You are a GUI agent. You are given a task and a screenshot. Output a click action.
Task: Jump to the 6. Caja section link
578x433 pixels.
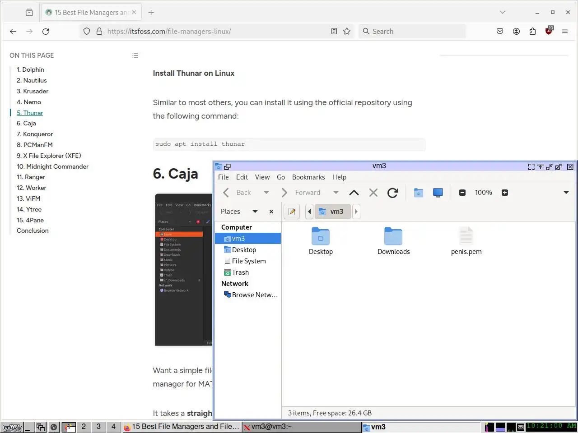click(x=26, y=123)
